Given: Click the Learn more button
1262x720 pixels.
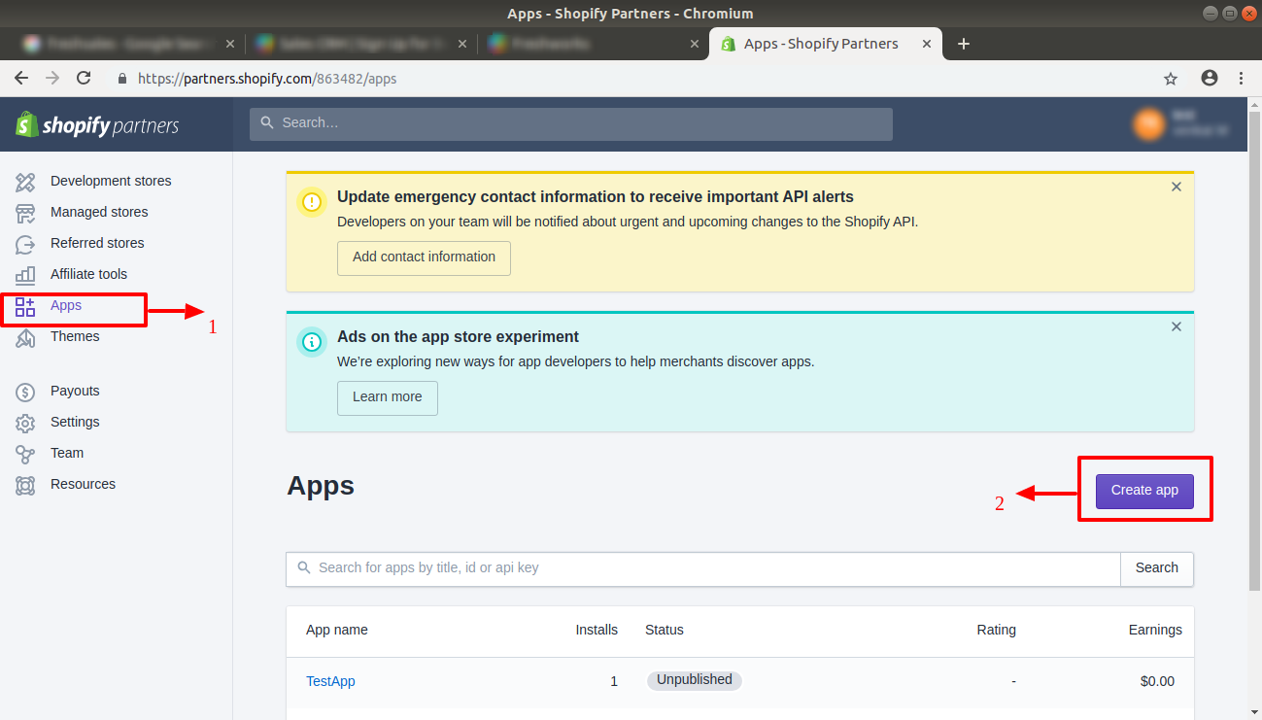Looking at the screenshot, I should point(388,397).
